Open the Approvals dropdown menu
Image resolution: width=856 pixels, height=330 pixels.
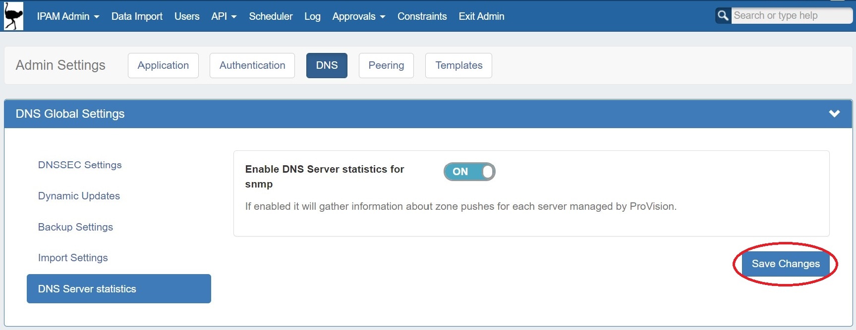click(358, 16)
